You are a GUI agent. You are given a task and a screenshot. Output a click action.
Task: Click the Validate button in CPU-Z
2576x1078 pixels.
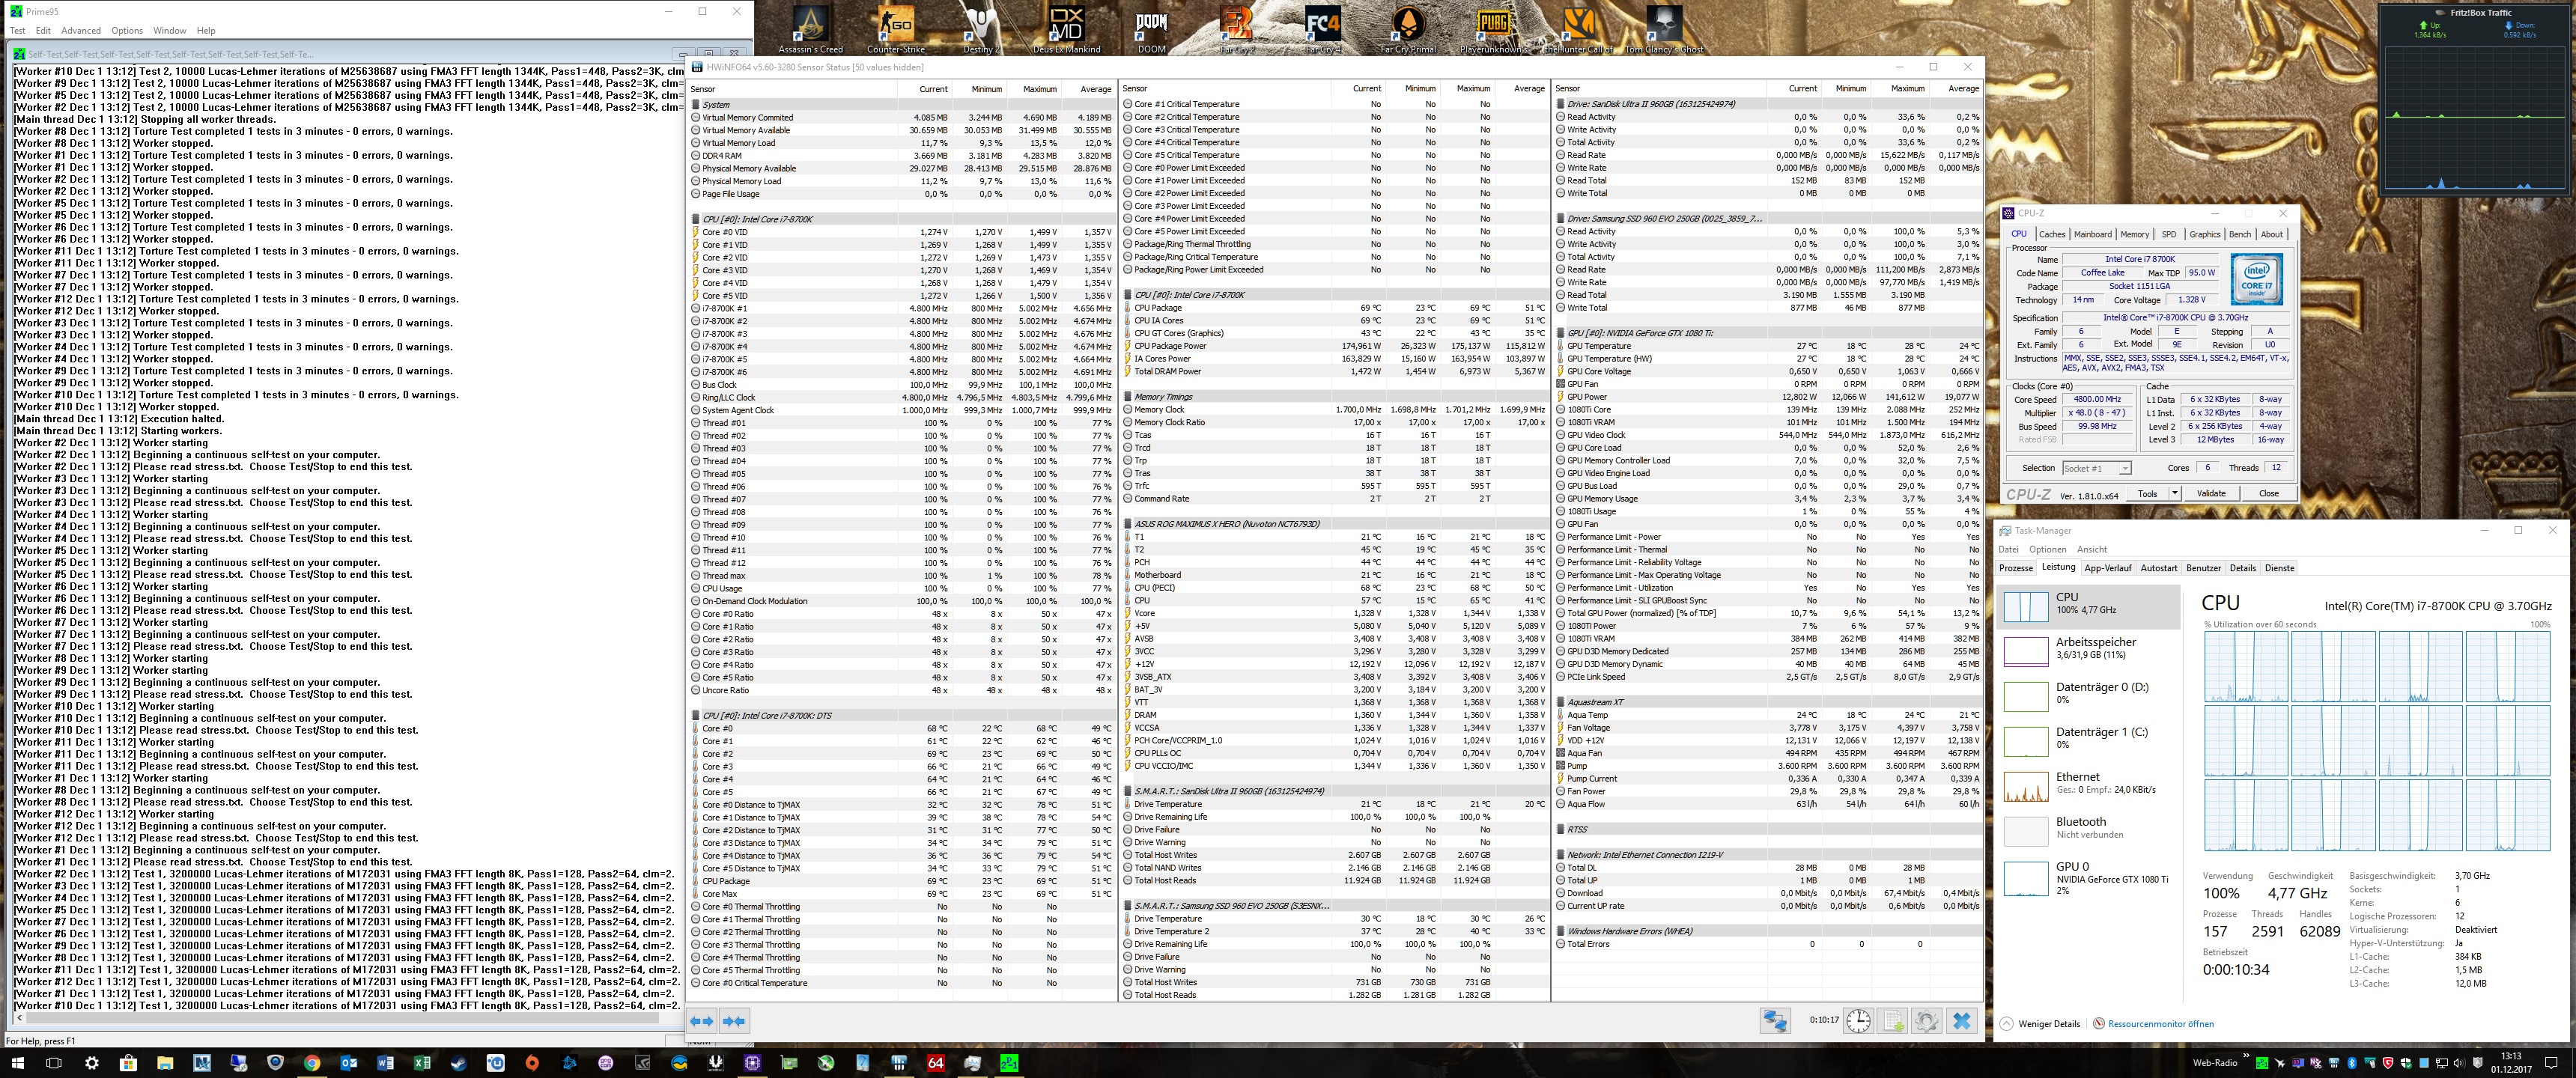click(2211, 493)
